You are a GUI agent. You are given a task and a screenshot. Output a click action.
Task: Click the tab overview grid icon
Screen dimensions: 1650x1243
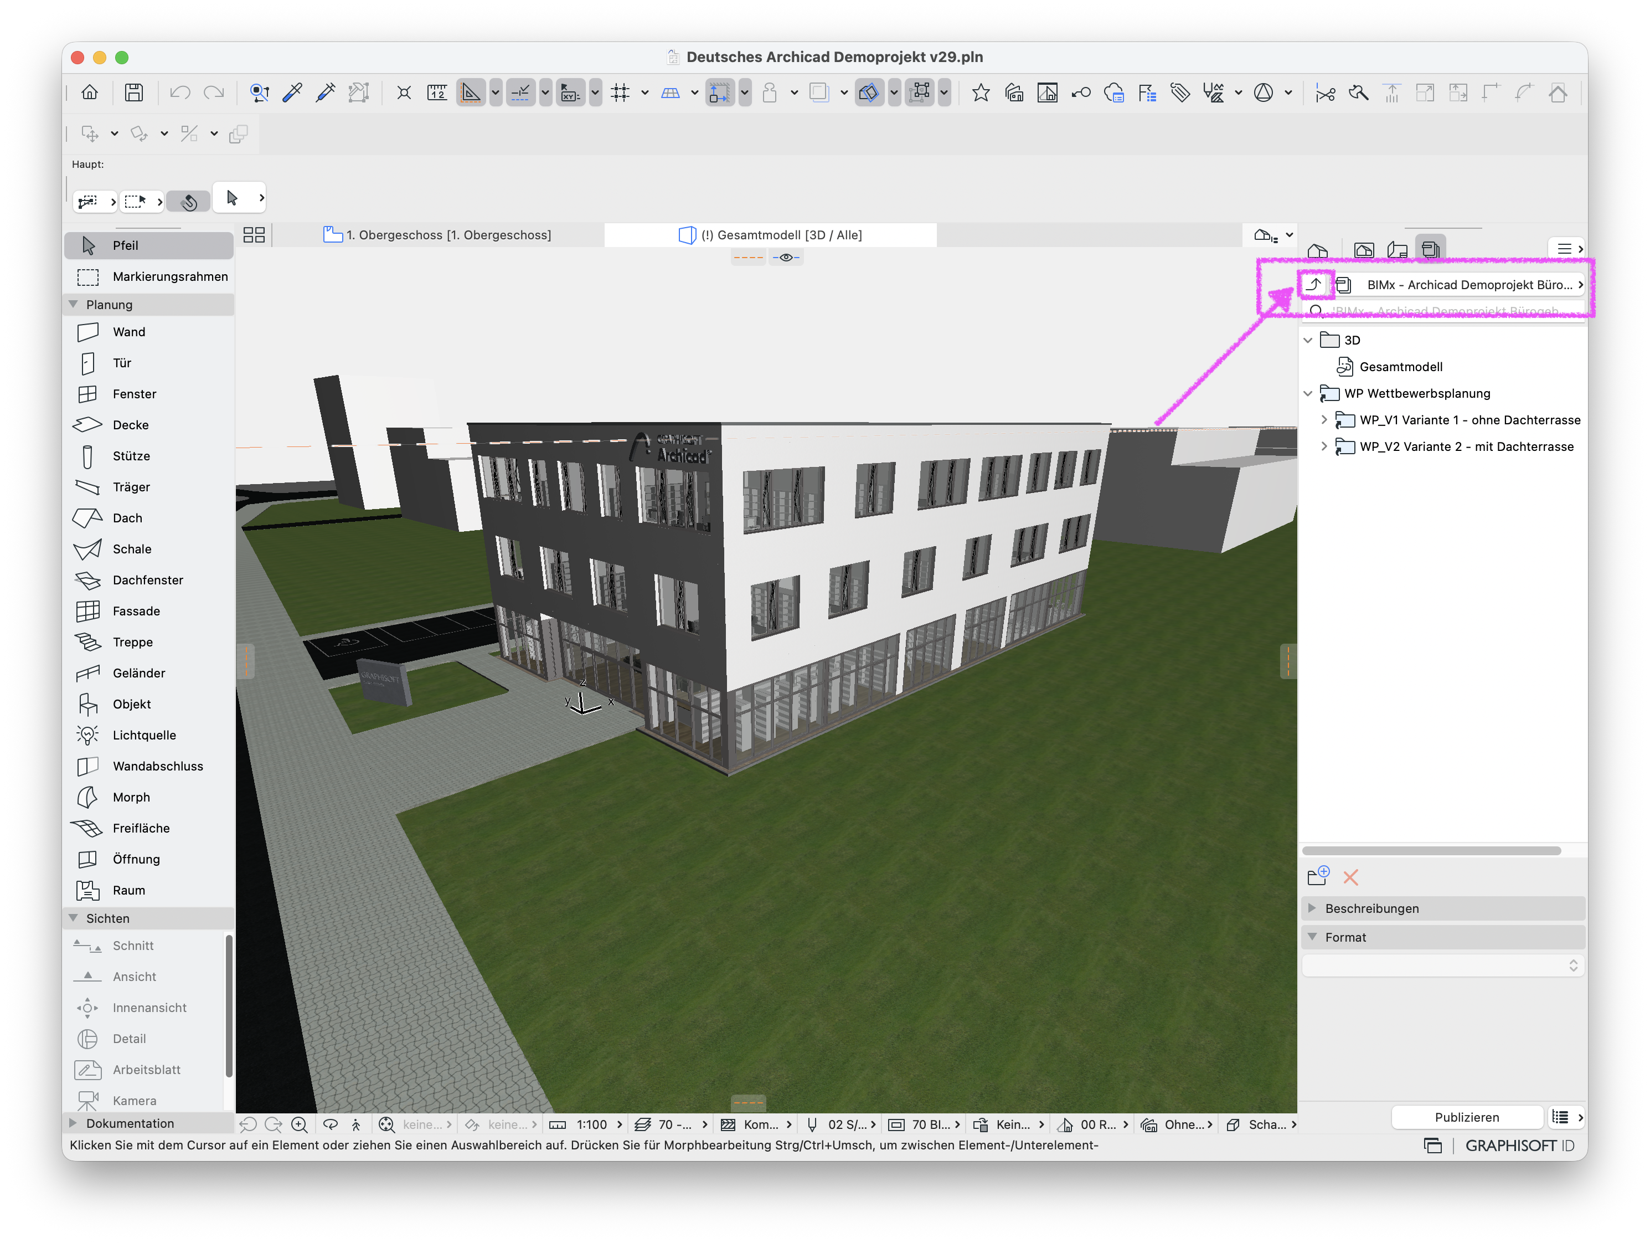(x=254, y=235)
